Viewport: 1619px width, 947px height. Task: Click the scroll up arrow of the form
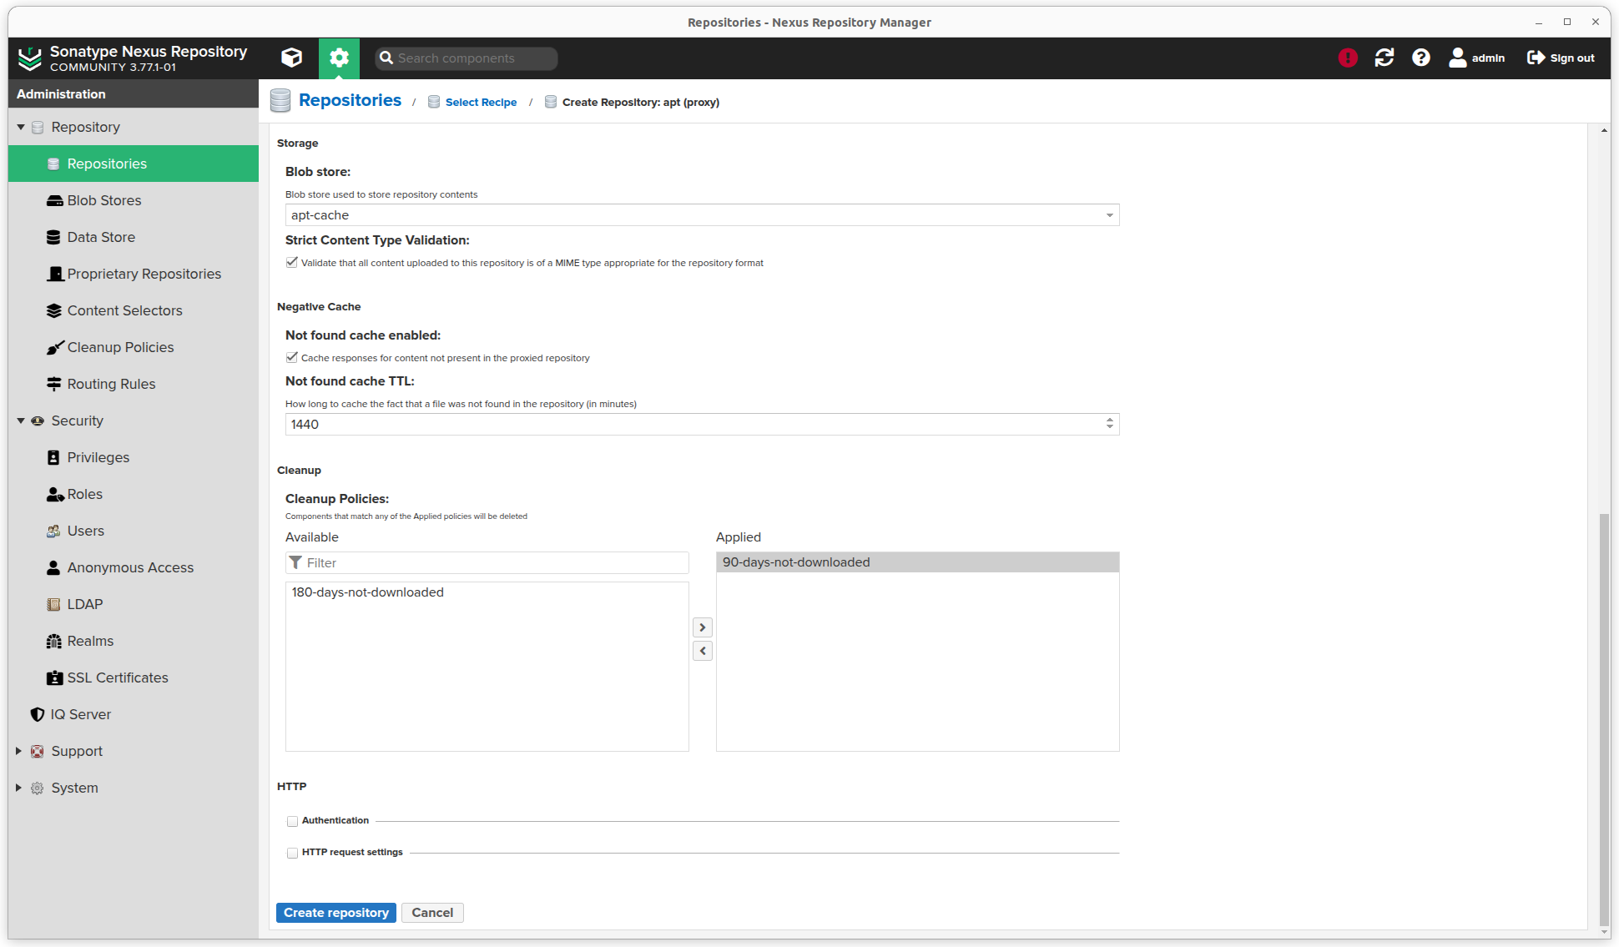[1604, 130]
